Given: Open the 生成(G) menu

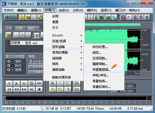Looking at the screenshot, I should tap(64, 10).
